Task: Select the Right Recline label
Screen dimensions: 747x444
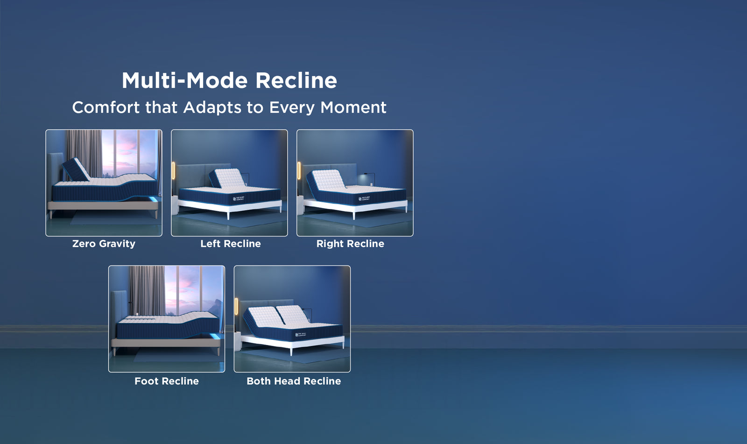Action: pyautogui.click(x=350, y=243)
